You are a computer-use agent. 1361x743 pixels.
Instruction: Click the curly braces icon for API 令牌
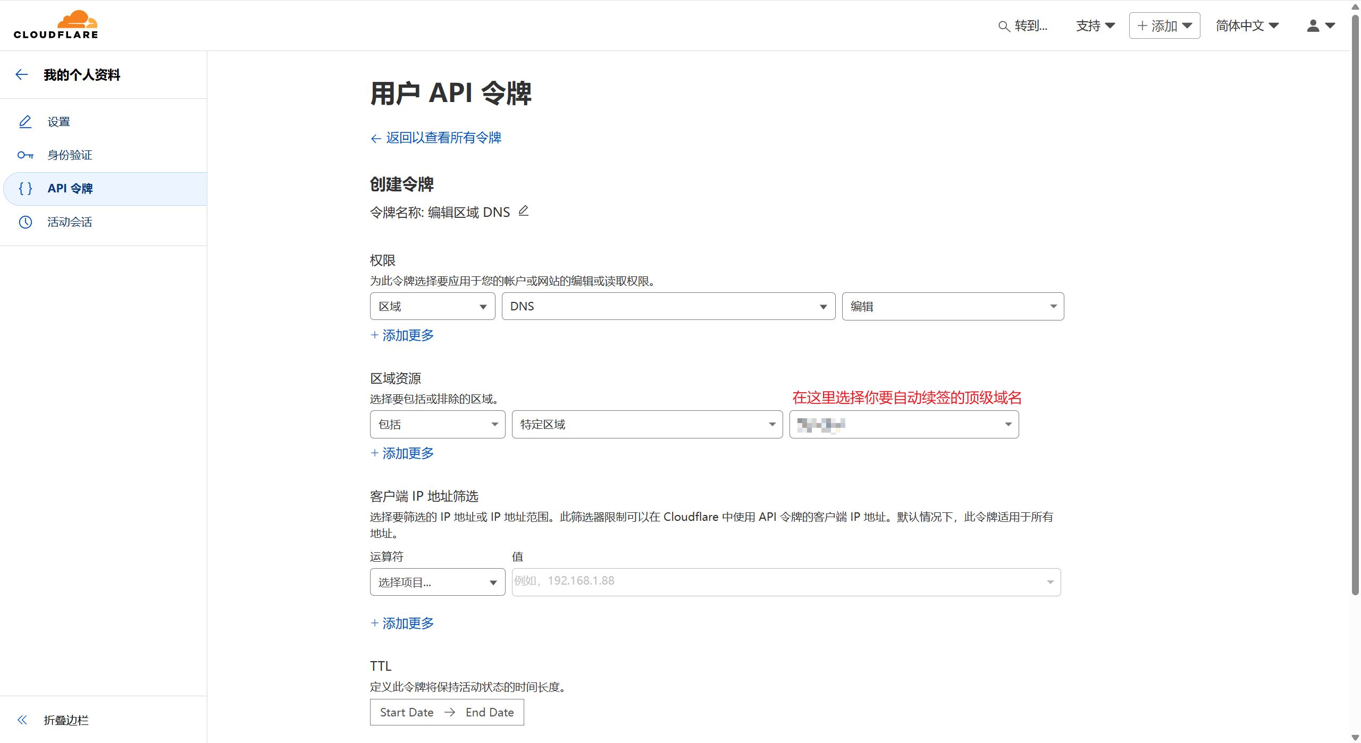[25, 188]
